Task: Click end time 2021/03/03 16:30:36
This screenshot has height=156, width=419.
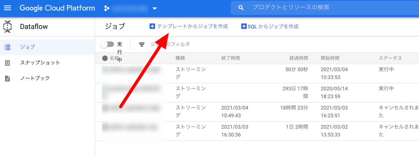Action: 235,131
